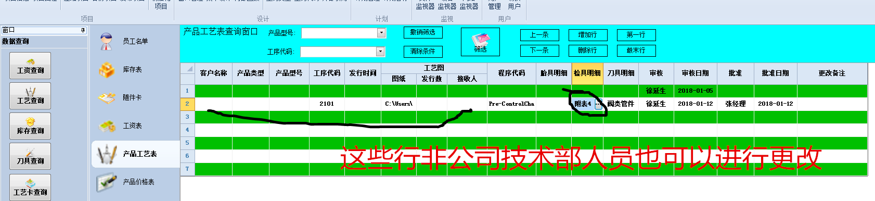This screenshot has height=201, width=875.
Task: Open the 工资表 salary sheet icon
Action: click(x=107, y=126)
